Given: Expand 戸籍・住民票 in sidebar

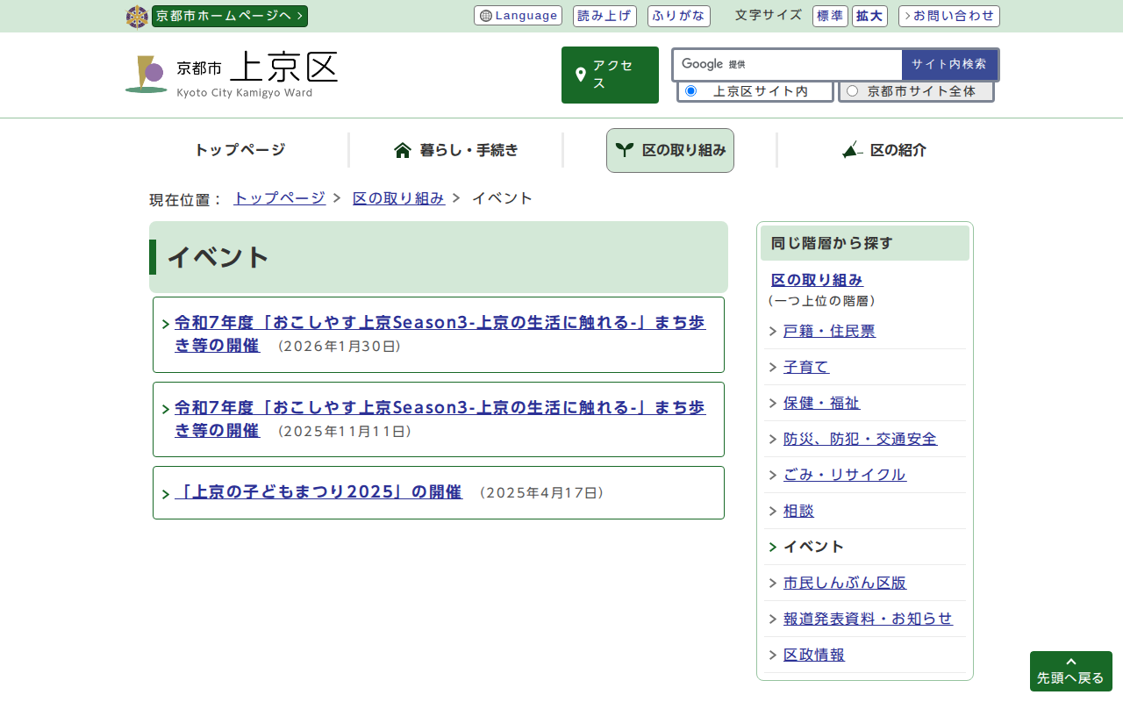Looking at the screenshot, I should pyautogui.click(x=829, y=331).
